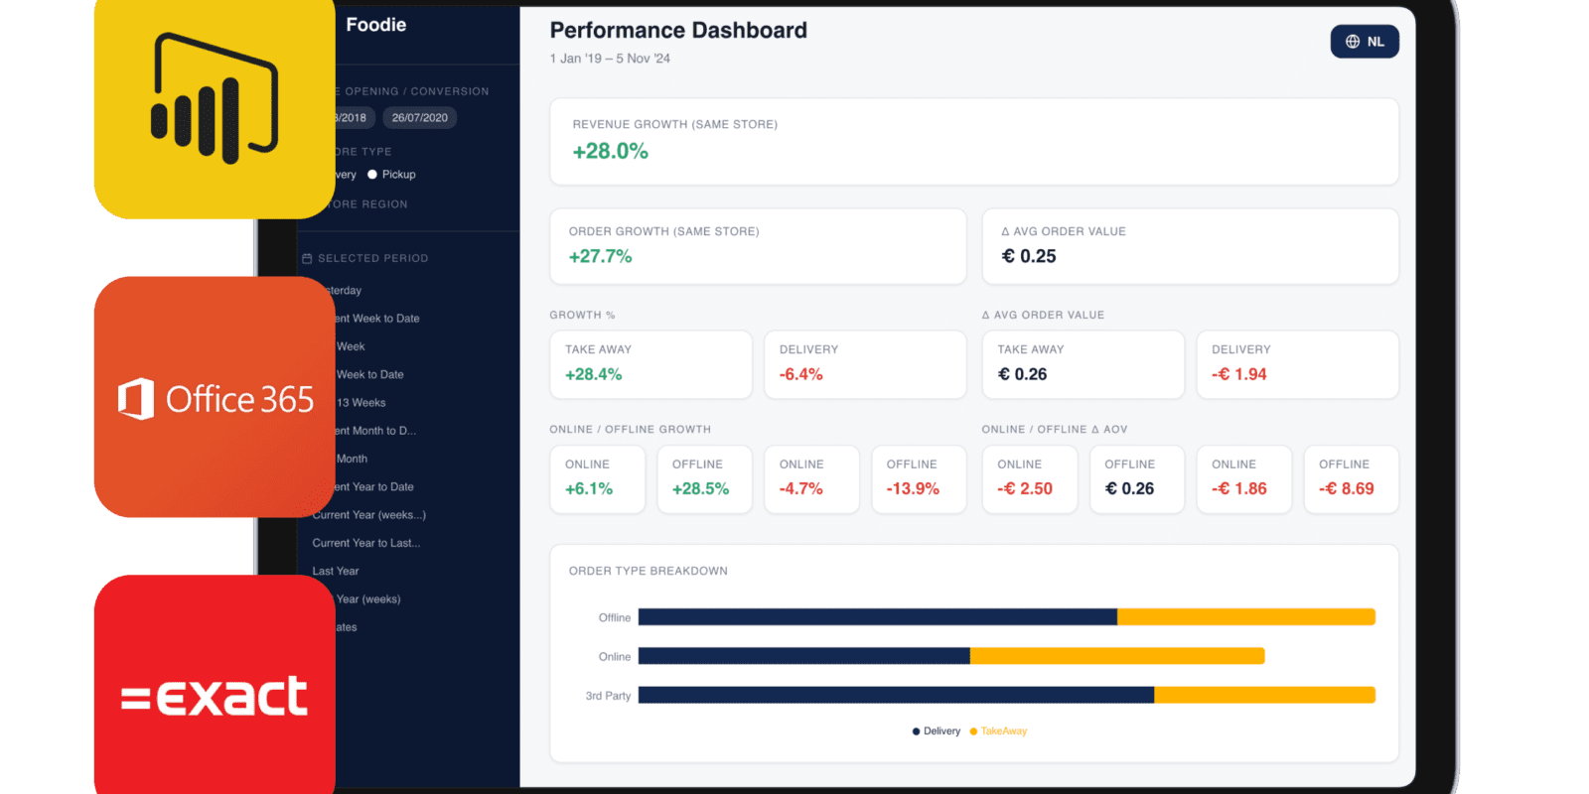Choose Current Year to Last... period
Viewport: 1589px width, 794px height.
[x=365, y=543]
